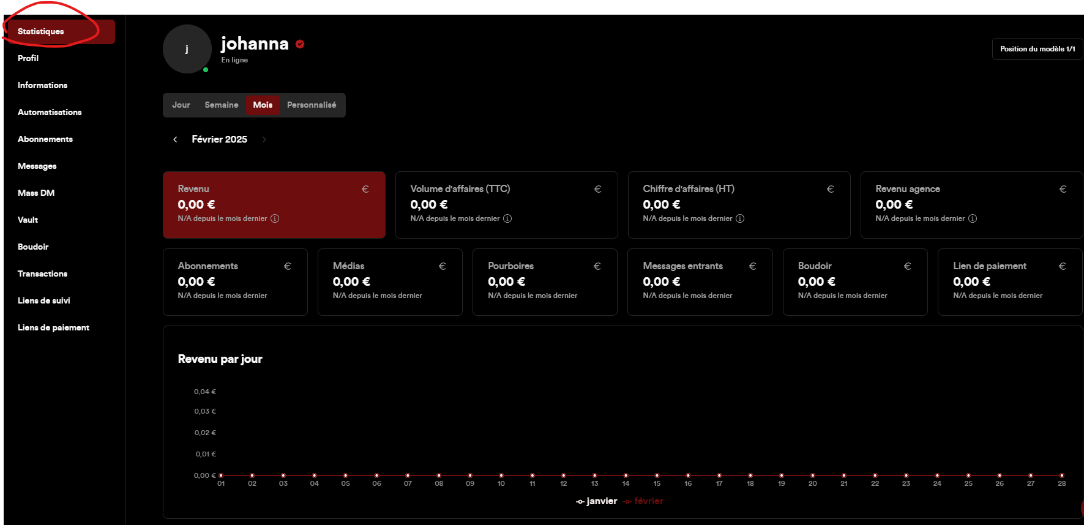This screenshot has width=1084, height=525.
Task: Click euro icon on Médias card
Action: (x=443, y=266)
